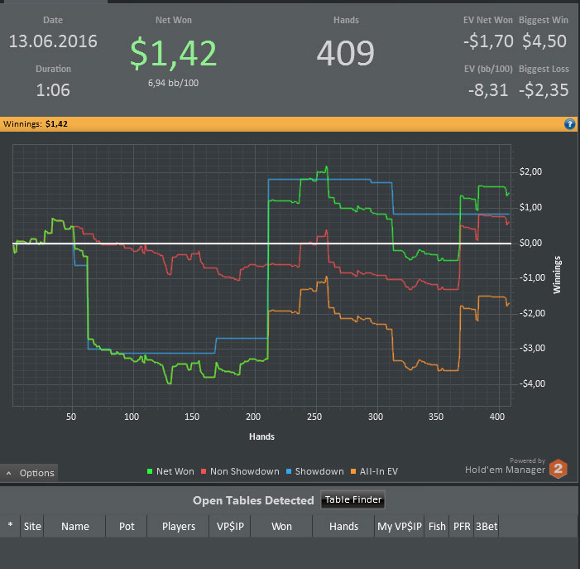Click the vertical Winnings axis title
Viewport: 580px width, 569px height.
(x=557, y=275)
